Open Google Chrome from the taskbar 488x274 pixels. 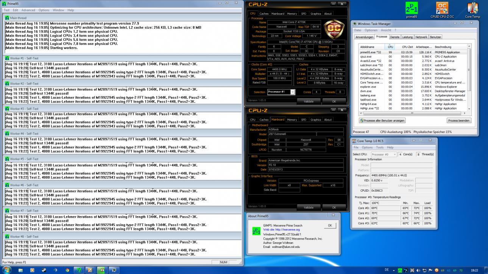pos(67,270)
